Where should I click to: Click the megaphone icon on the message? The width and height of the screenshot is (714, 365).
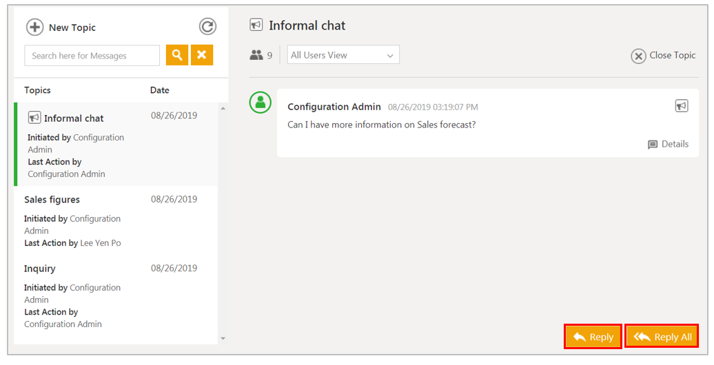pyautogui.click(x=681, y=106)
